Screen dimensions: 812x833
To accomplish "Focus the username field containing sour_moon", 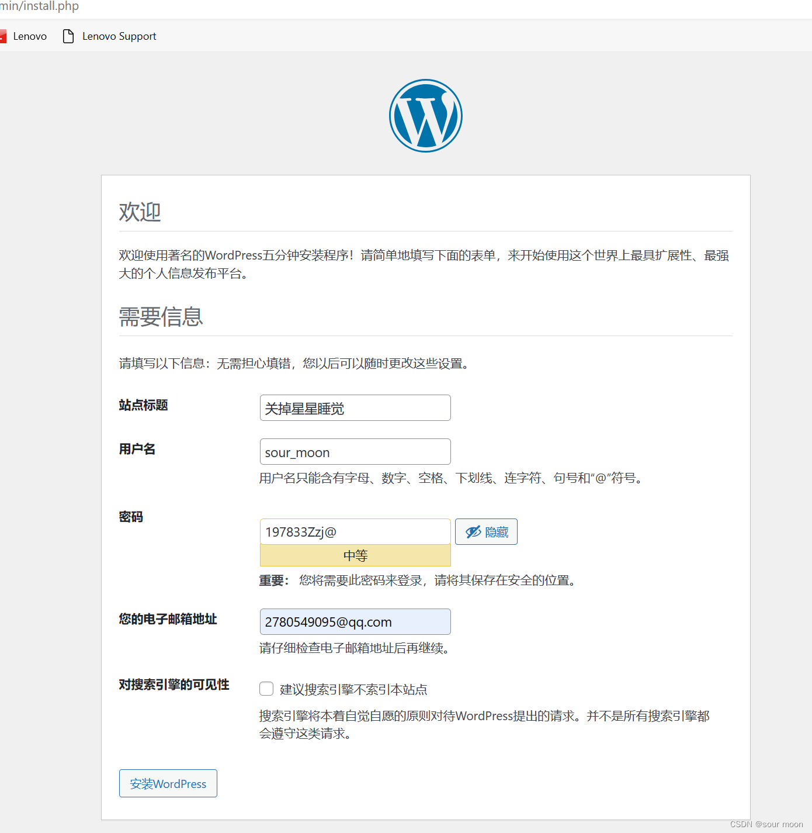I will coord(355,452).
